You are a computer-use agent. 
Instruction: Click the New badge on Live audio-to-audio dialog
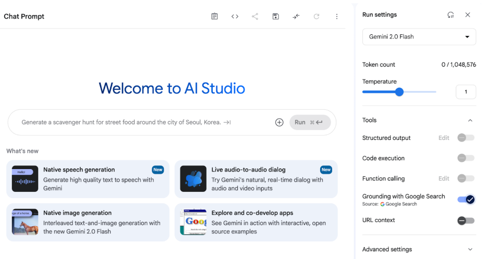(x=326, y=170)
